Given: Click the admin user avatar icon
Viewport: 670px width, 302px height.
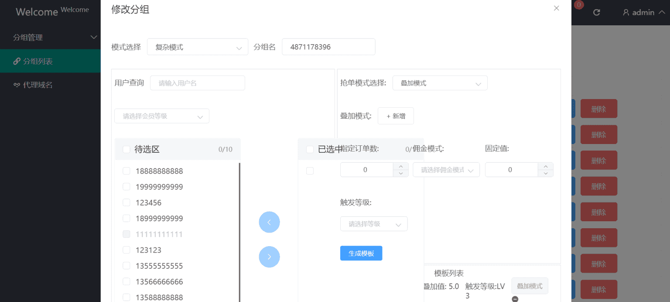Looking at the screenshot, I should [x=626, y=12].
